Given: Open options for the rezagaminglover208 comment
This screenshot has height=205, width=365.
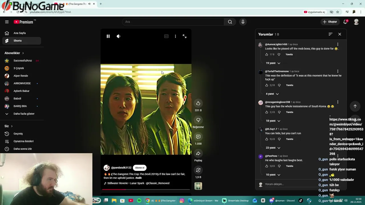Looking at the screenshot, I should coord(338,102).
